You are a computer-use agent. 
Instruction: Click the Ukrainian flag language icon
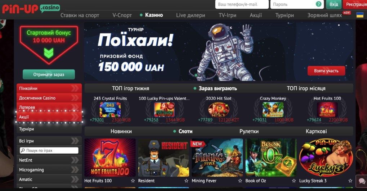(x=359, y=15)
